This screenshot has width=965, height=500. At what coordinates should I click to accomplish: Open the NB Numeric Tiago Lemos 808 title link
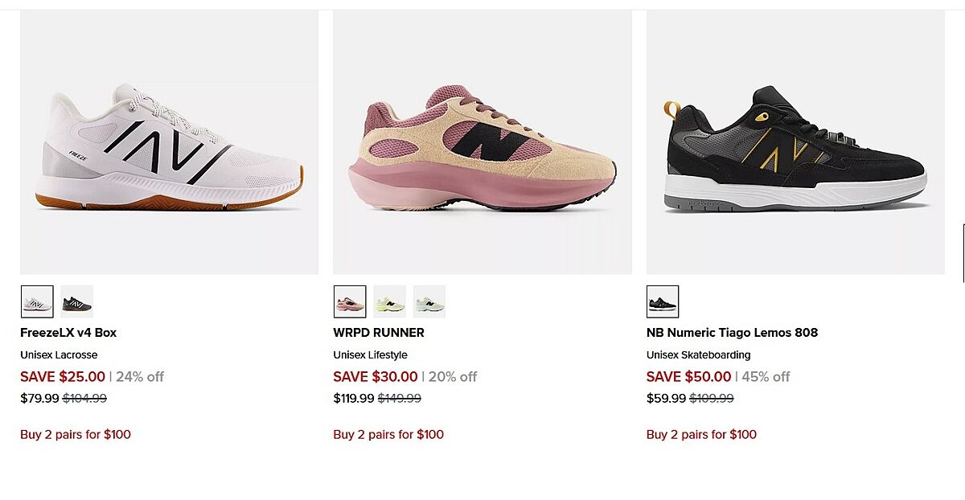click(x=732, y=333)
